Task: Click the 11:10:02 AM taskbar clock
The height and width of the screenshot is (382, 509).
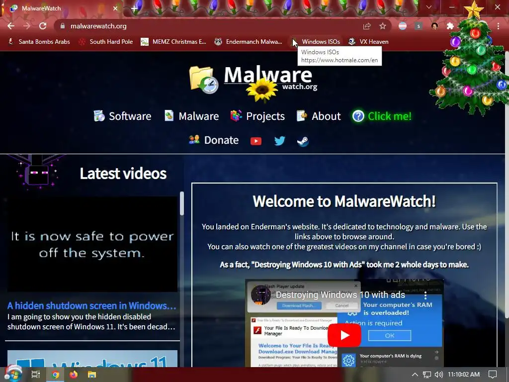Action: [464, 375]
